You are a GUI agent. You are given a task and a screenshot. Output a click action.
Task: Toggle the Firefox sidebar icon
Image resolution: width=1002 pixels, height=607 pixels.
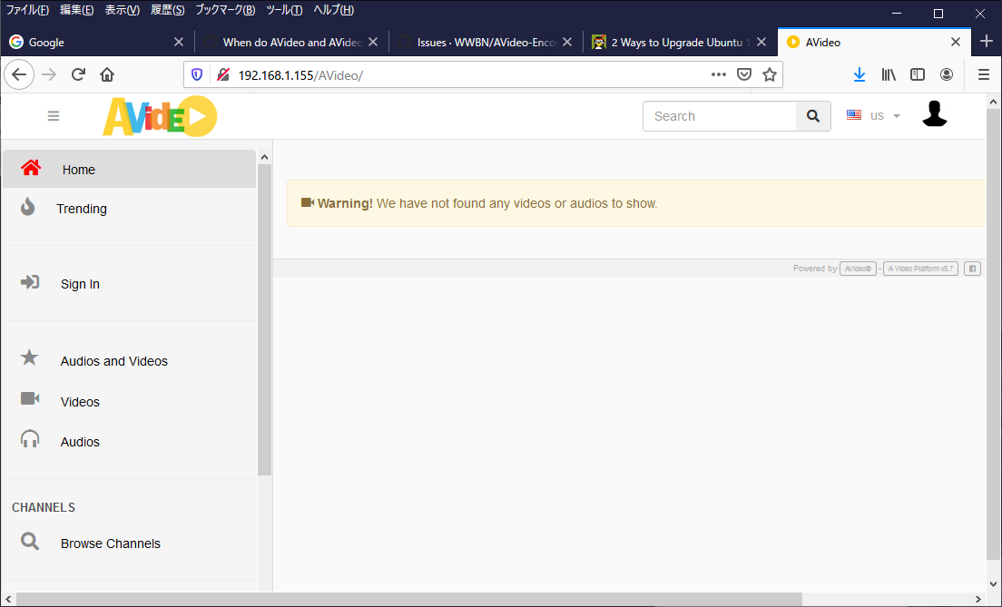pyautogui.click(x=918, y=74)
